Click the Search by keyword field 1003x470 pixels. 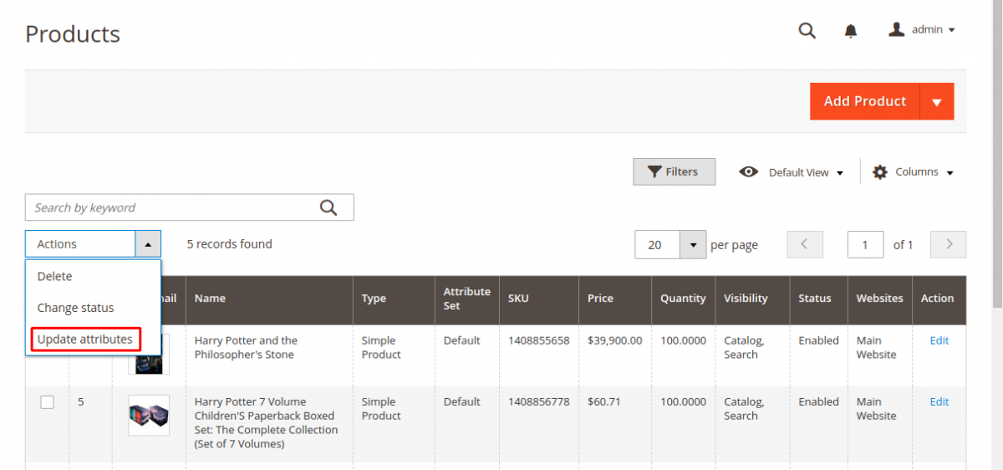pyautogui.click(x=171, y=207)
